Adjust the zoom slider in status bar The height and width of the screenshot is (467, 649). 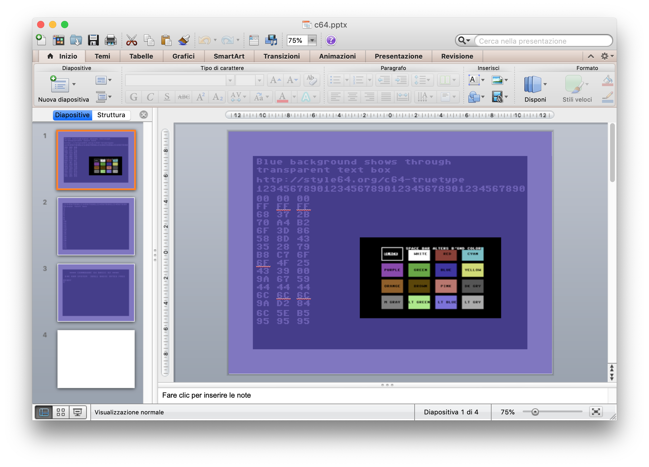pos(535,412)
